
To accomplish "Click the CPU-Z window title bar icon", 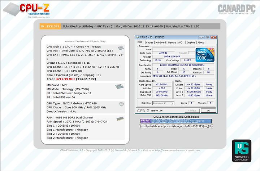I will pos(138,37).
